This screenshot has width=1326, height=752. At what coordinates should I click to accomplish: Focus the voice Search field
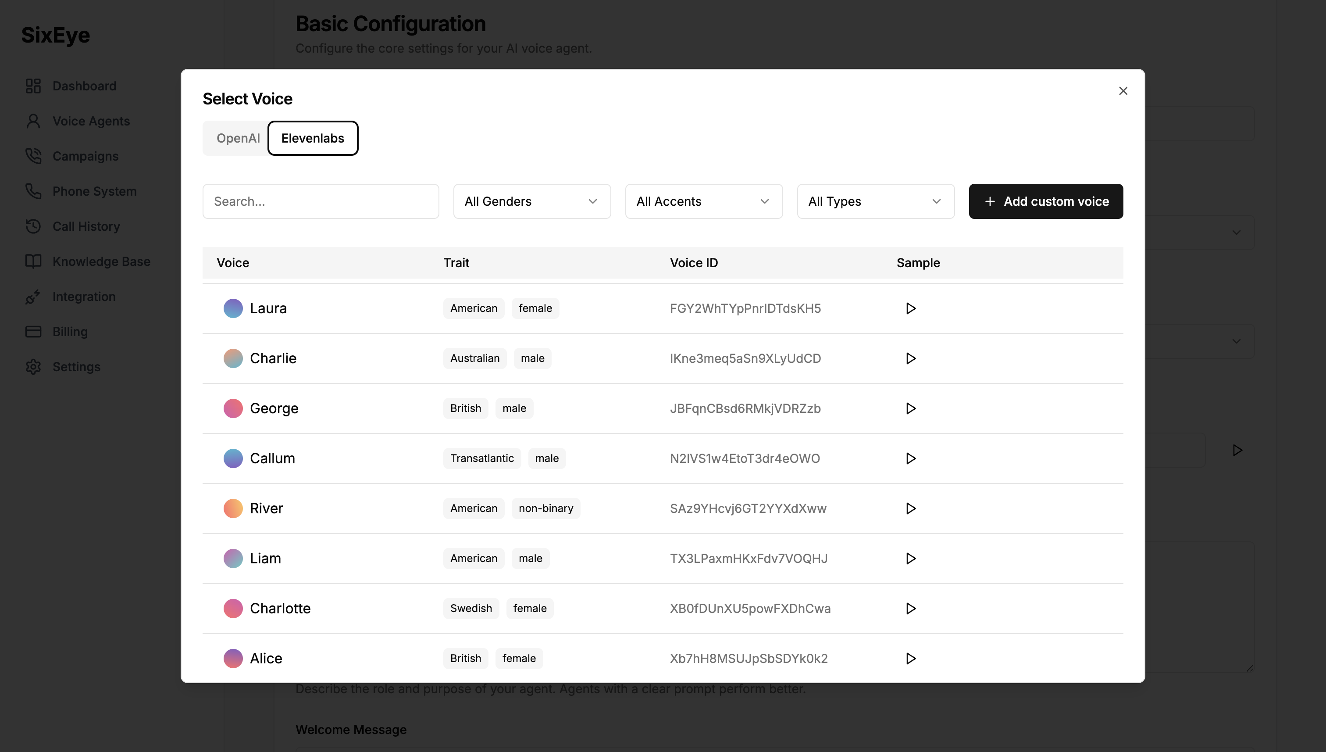click(321, 201)
